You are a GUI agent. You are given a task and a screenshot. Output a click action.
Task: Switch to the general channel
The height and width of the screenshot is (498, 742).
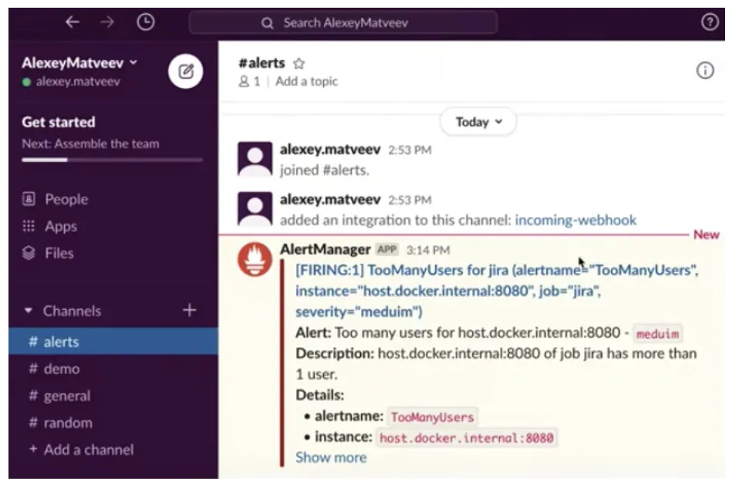(113, 395)
